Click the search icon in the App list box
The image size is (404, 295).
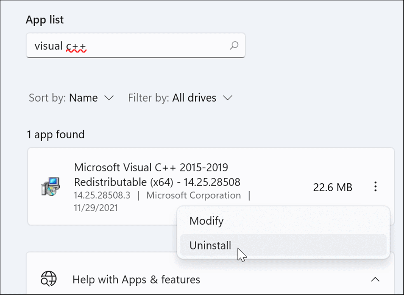[x=234, y=46]
